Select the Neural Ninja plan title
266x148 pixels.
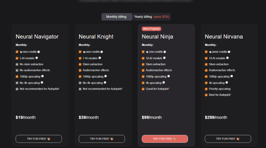(x=157, y=36)
